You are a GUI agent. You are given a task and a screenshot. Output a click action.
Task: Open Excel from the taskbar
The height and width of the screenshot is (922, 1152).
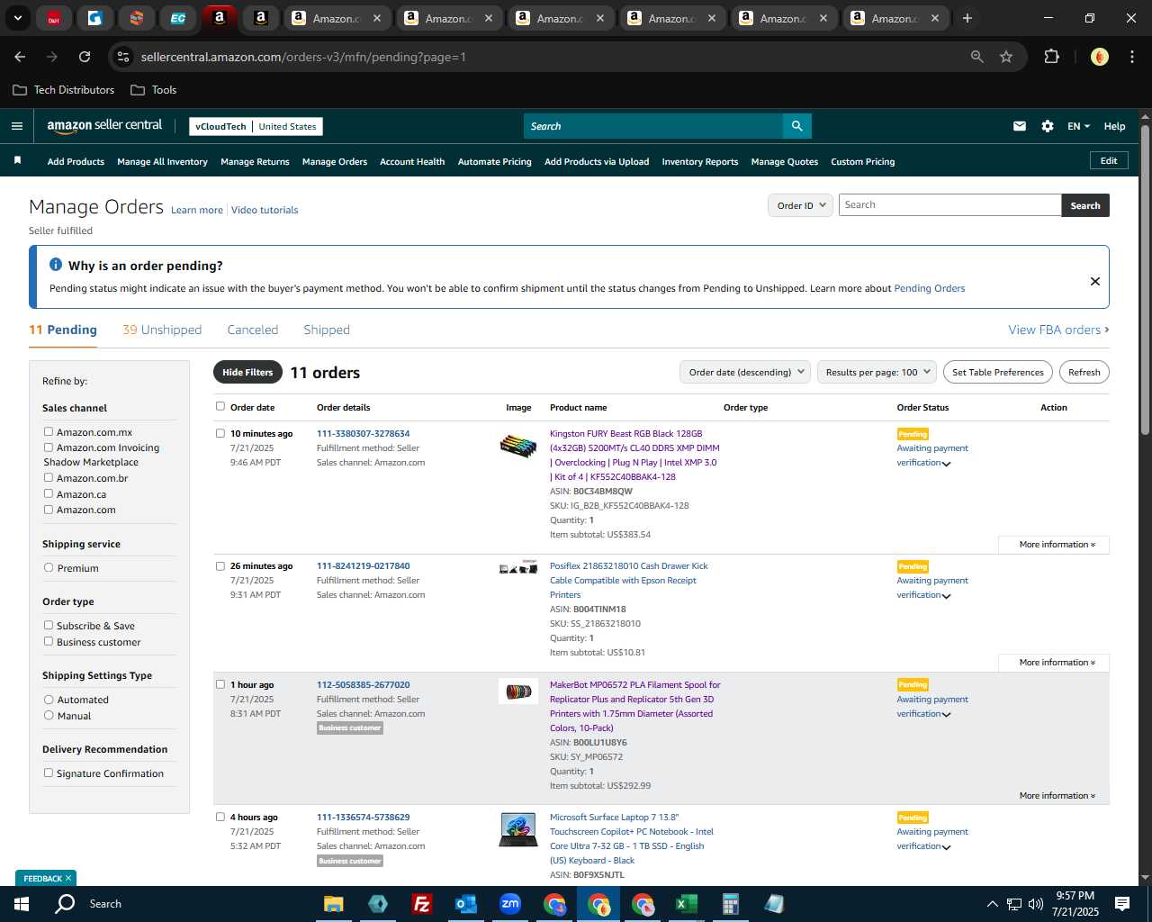click(x=686, y=904)
